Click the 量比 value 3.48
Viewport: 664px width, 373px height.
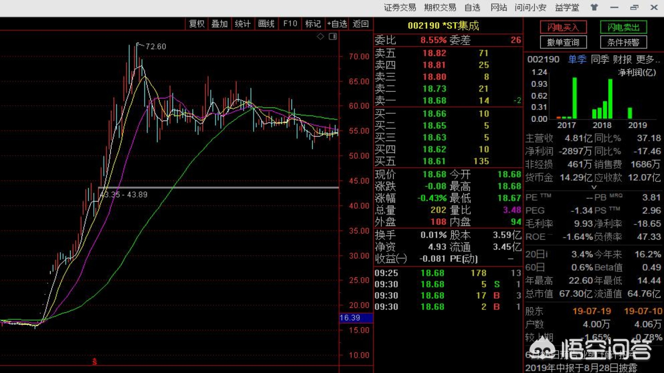(512, 210)
